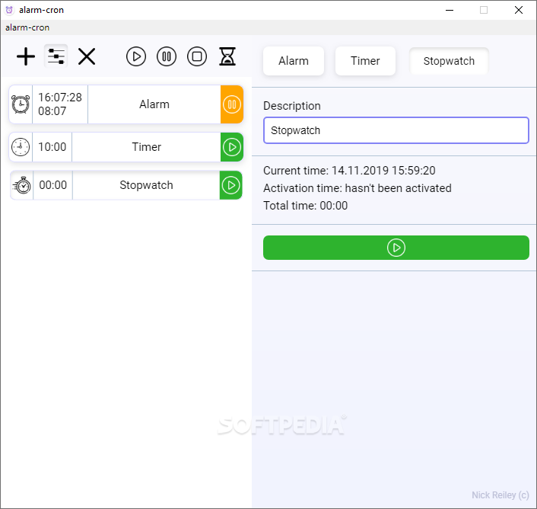
Task: Start all with toolbar play icon
Action: [x=136, y=56]
